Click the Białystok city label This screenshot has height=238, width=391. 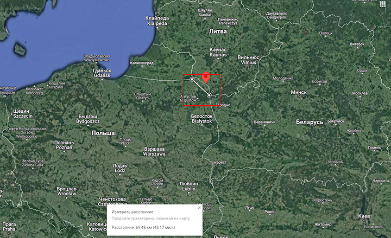pos(201,119)
